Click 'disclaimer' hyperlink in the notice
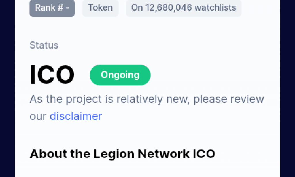The width and height of the screenshot is (295, 177). tap(76, 116)
